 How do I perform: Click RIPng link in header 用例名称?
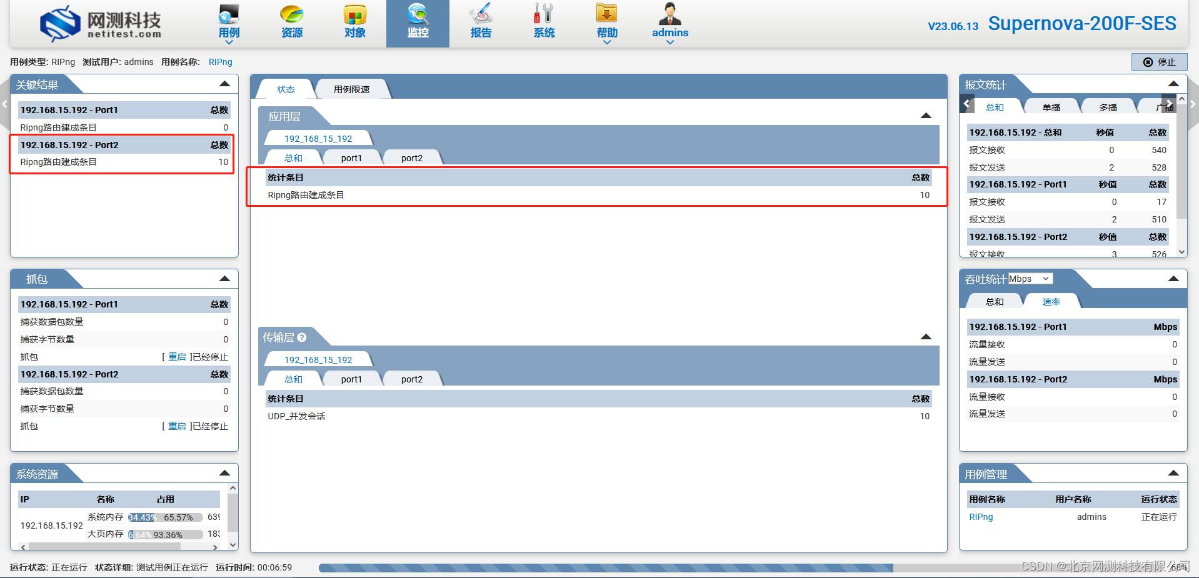pyautogui.click(x=221, y=62)
